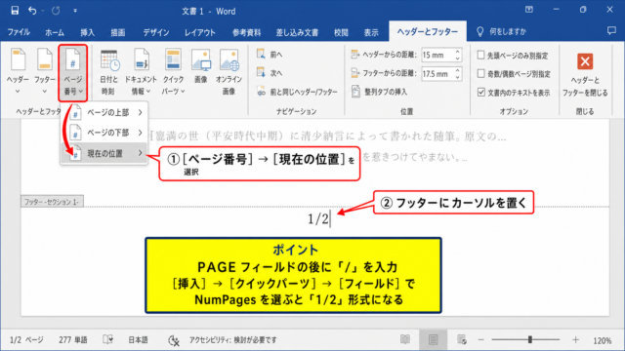Click the lightbulb tell-me icon
This screenshot has height=351, width=625.
[479, 31]
